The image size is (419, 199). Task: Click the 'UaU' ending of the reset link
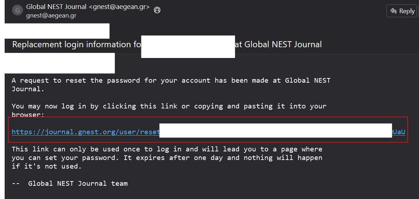point(399,132)
